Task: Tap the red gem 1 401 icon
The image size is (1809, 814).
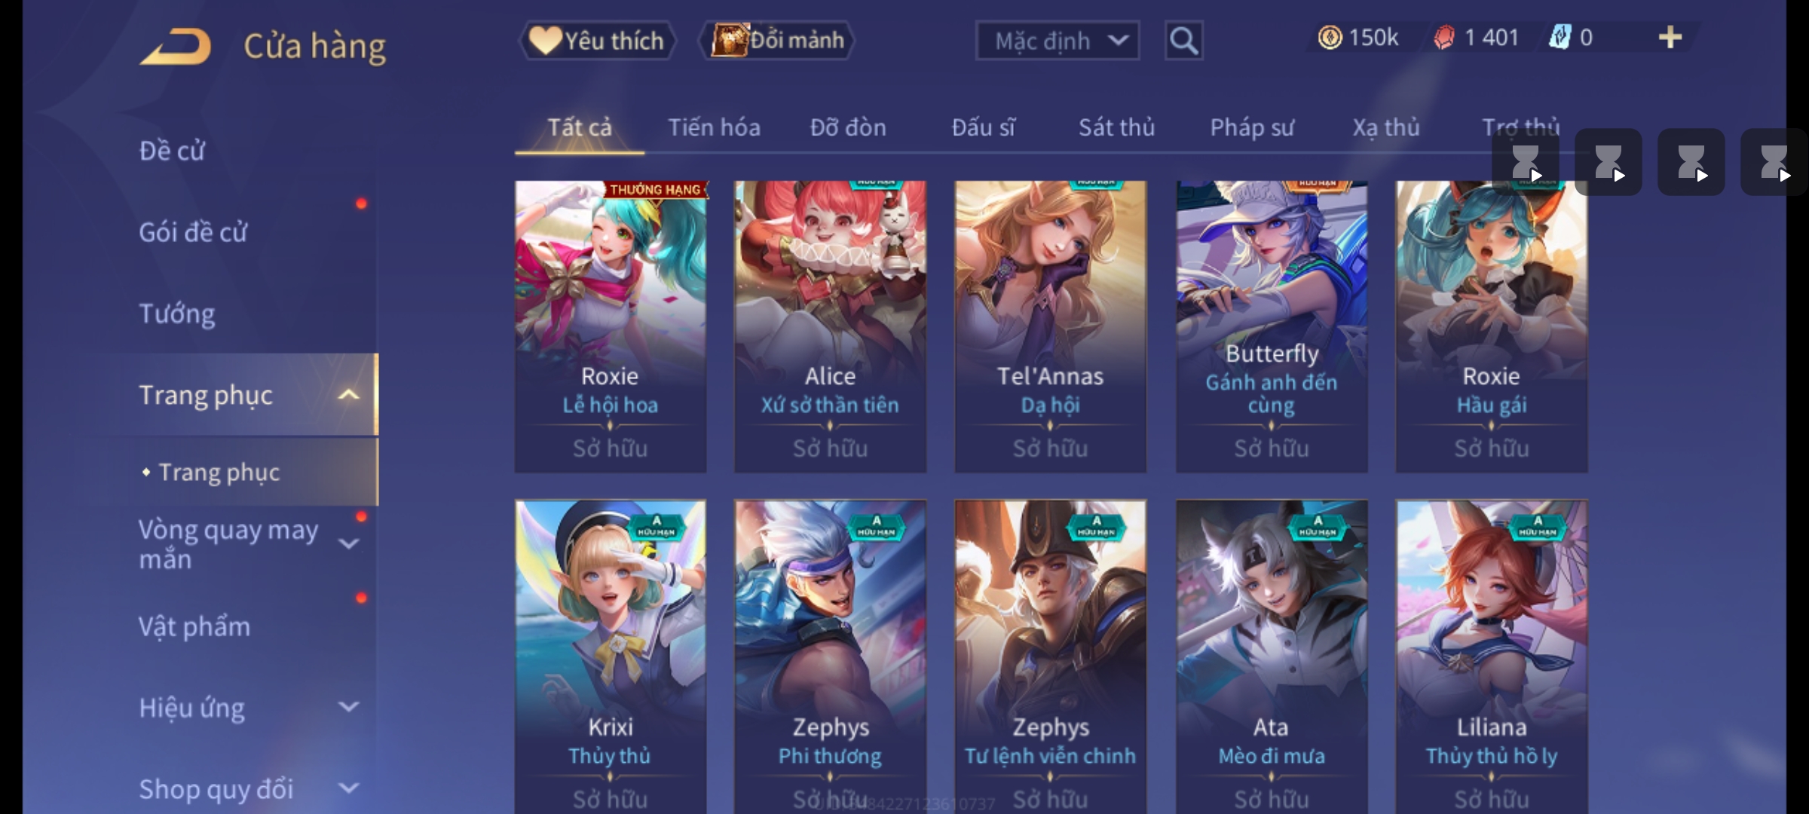Action: coord(1443,38)
